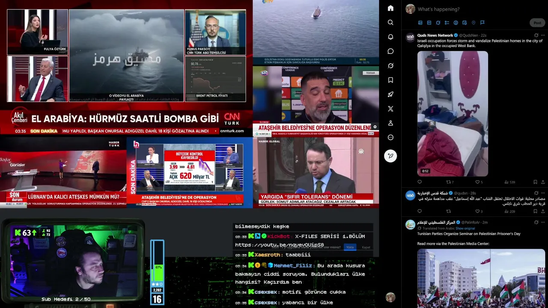The height and width of the screenshot is (308, 548).
Task: Click Xaesroth username in chat
Action: point(267,255)
